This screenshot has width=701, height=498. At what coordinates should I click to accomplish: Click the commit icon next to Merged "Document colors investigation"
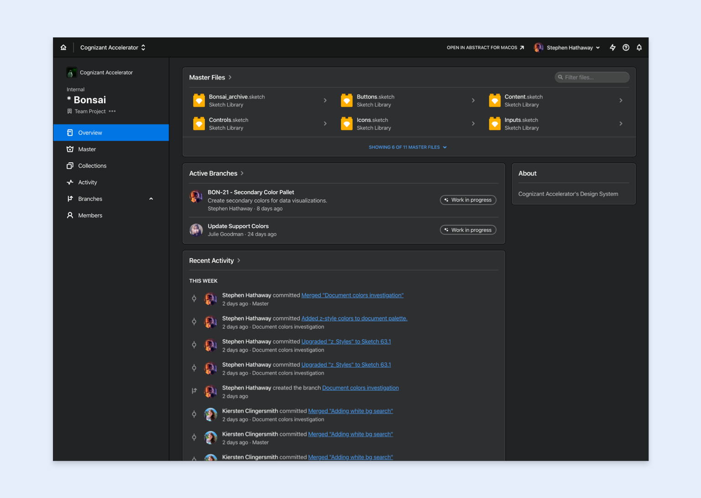[194, 299]
